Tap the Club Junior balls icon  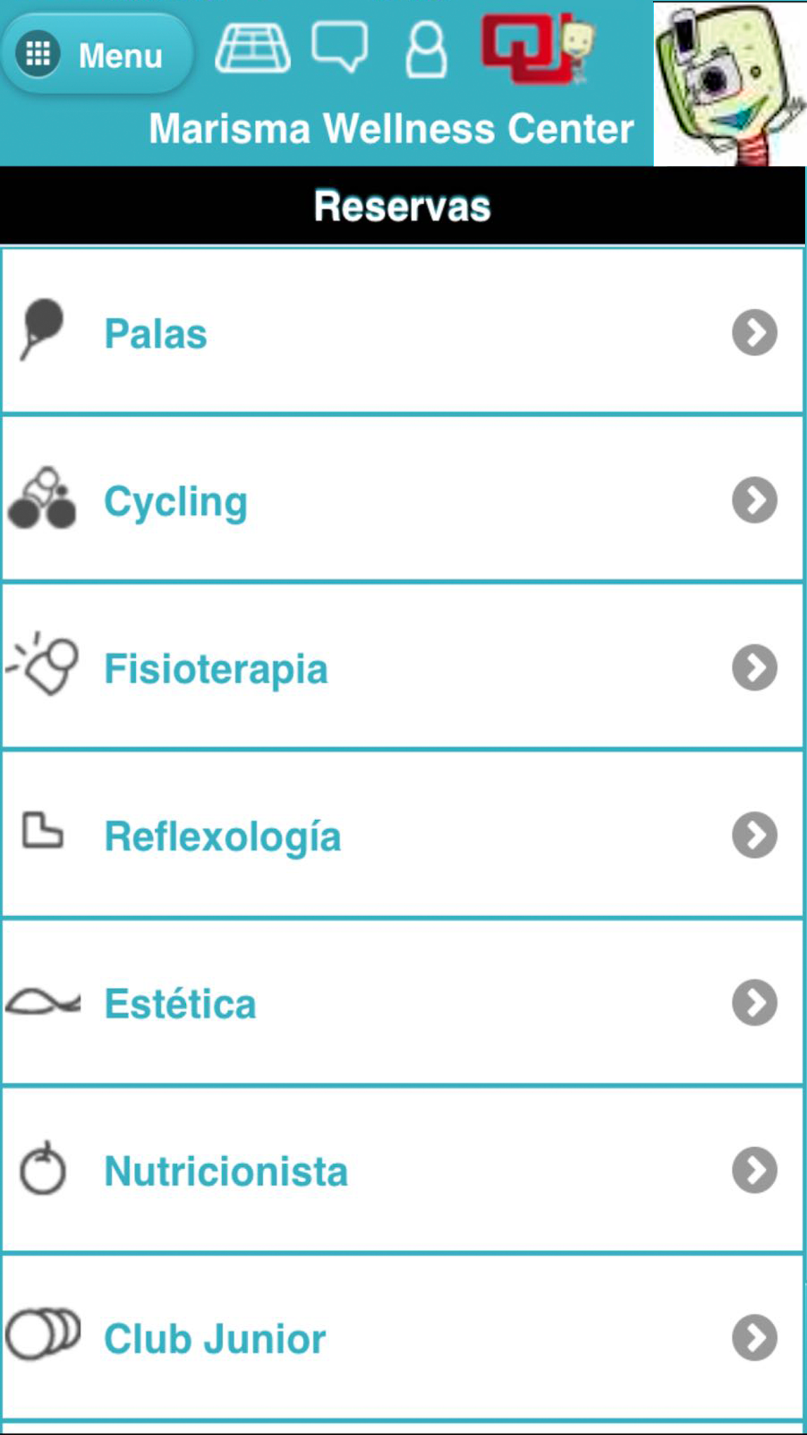point(43,1334)
